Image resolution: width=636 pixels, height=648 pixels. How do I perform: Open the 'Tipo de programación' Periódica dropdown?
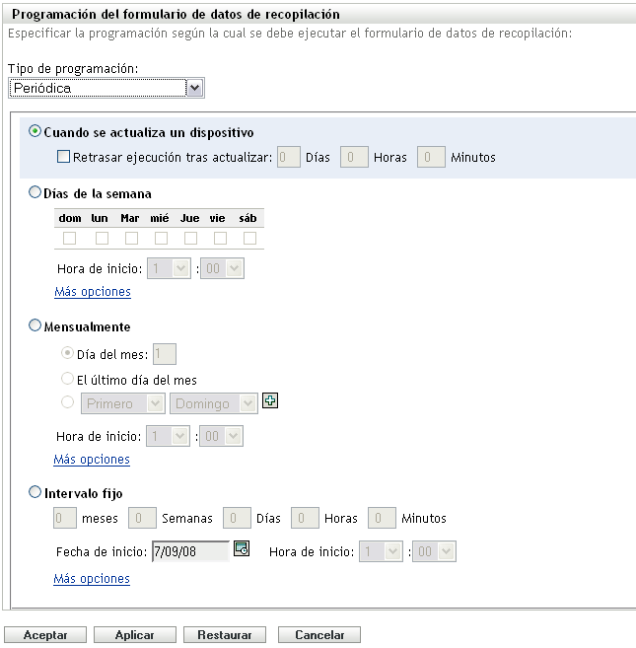coord(106,88)
